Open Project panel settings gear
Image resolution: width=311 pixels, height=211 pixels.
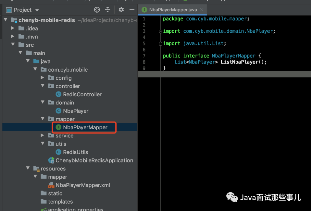(x=121, y=10)
